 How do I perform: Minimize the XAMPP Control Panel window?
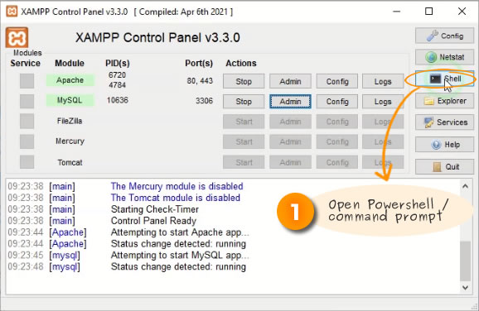coord(396,12)
